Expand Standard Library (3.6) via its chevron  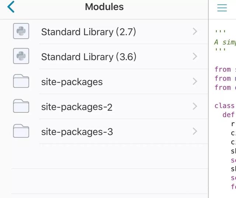(x=195, y=57)
